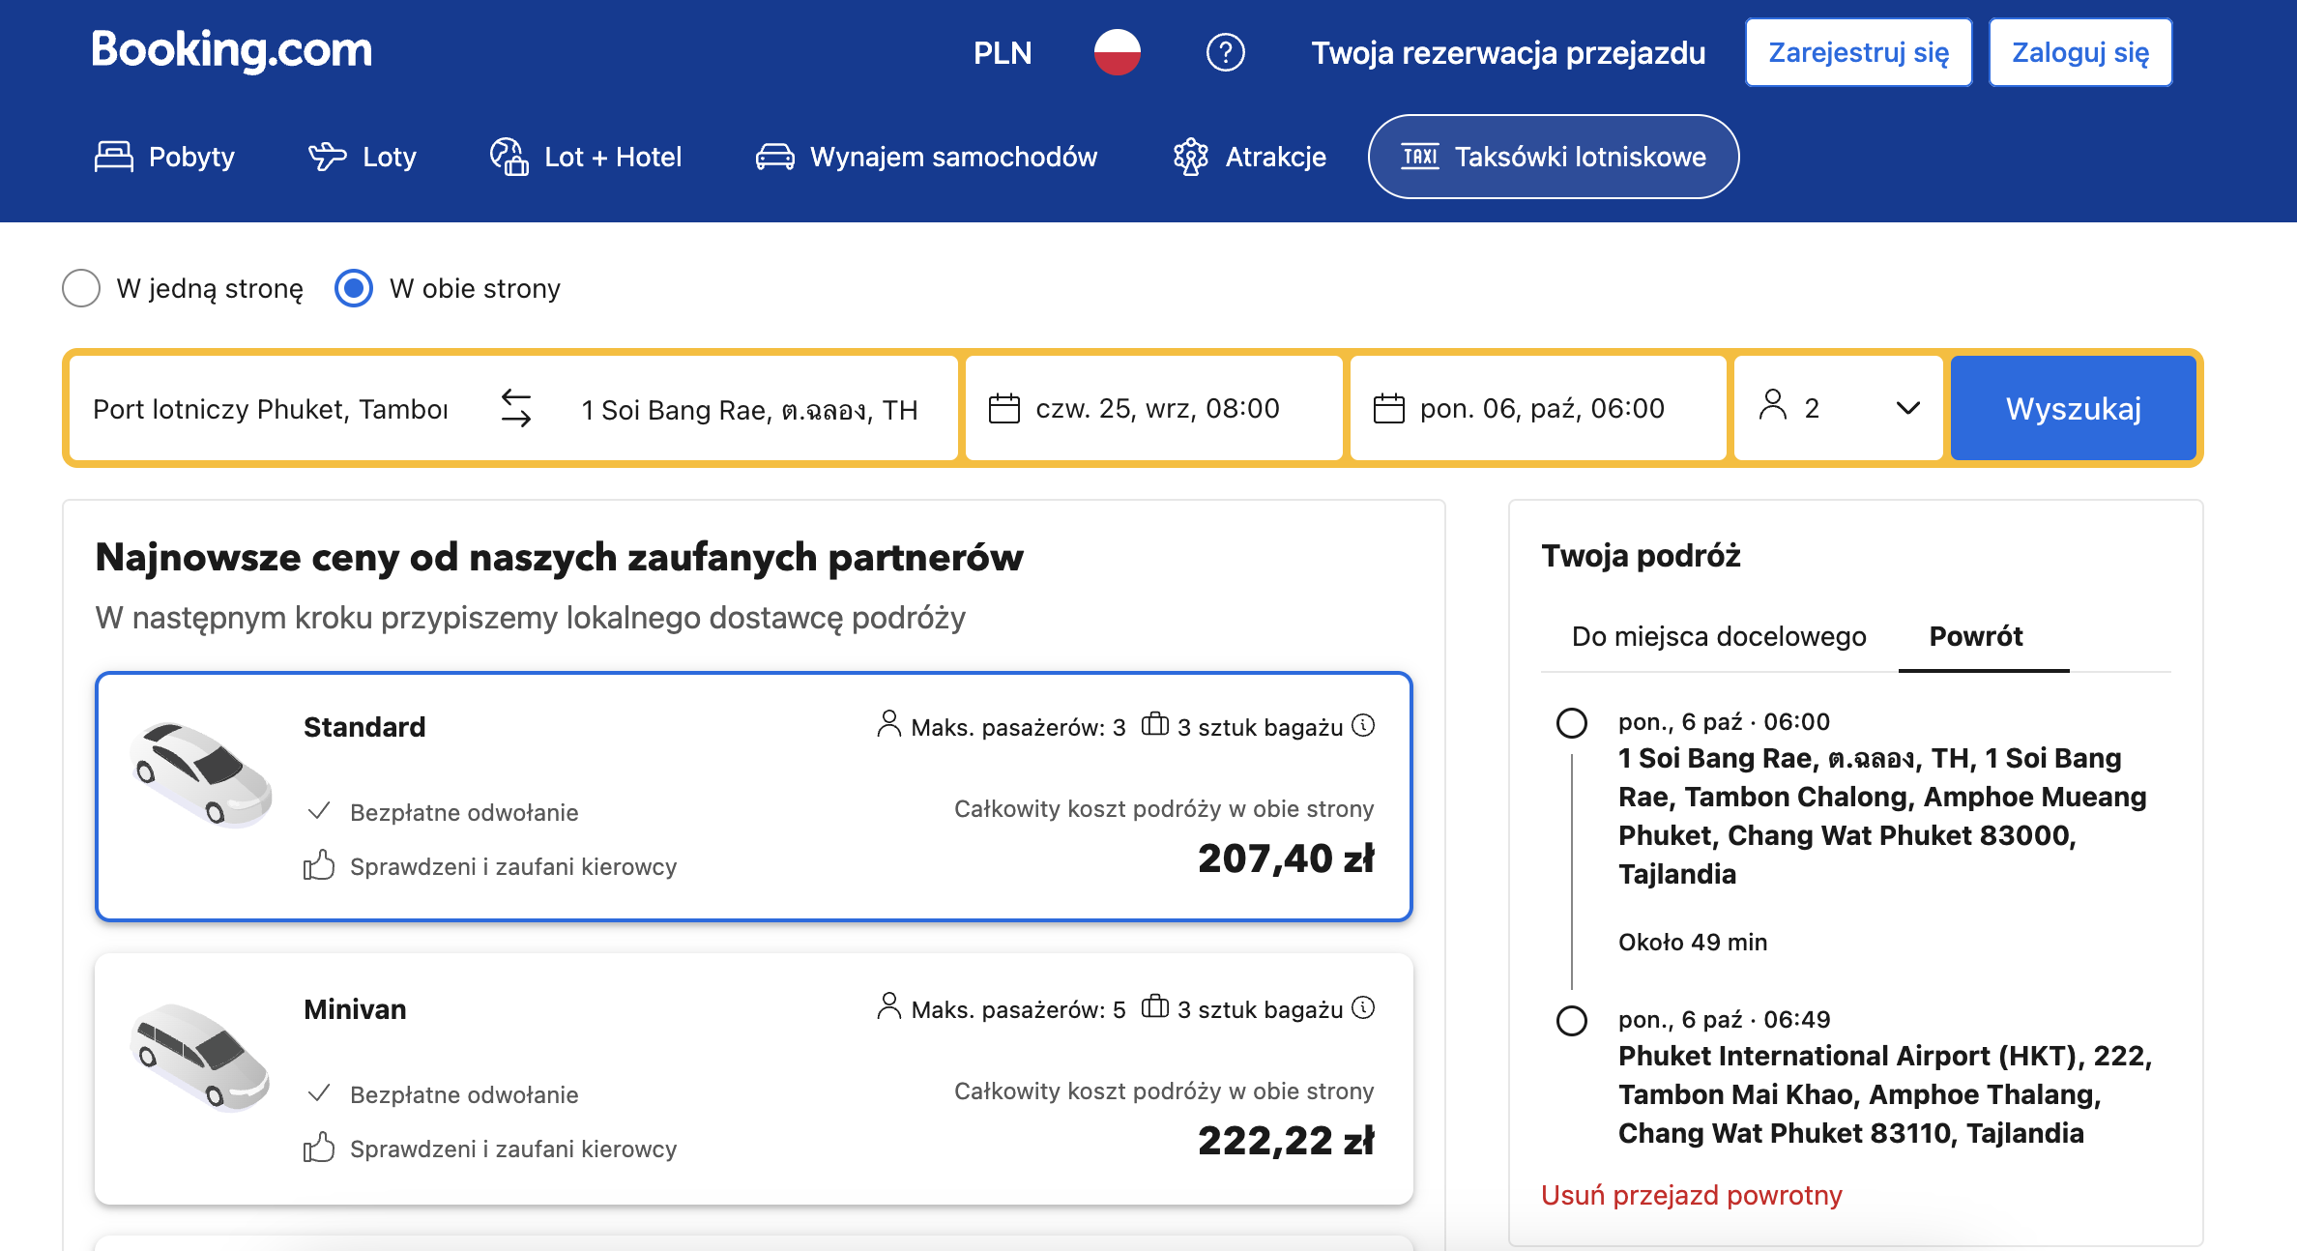This screenshot has width=2297, height=1251.
Task: Edit pickup field Port lotniczy Phuket
Action: click(x=271, y=409)
